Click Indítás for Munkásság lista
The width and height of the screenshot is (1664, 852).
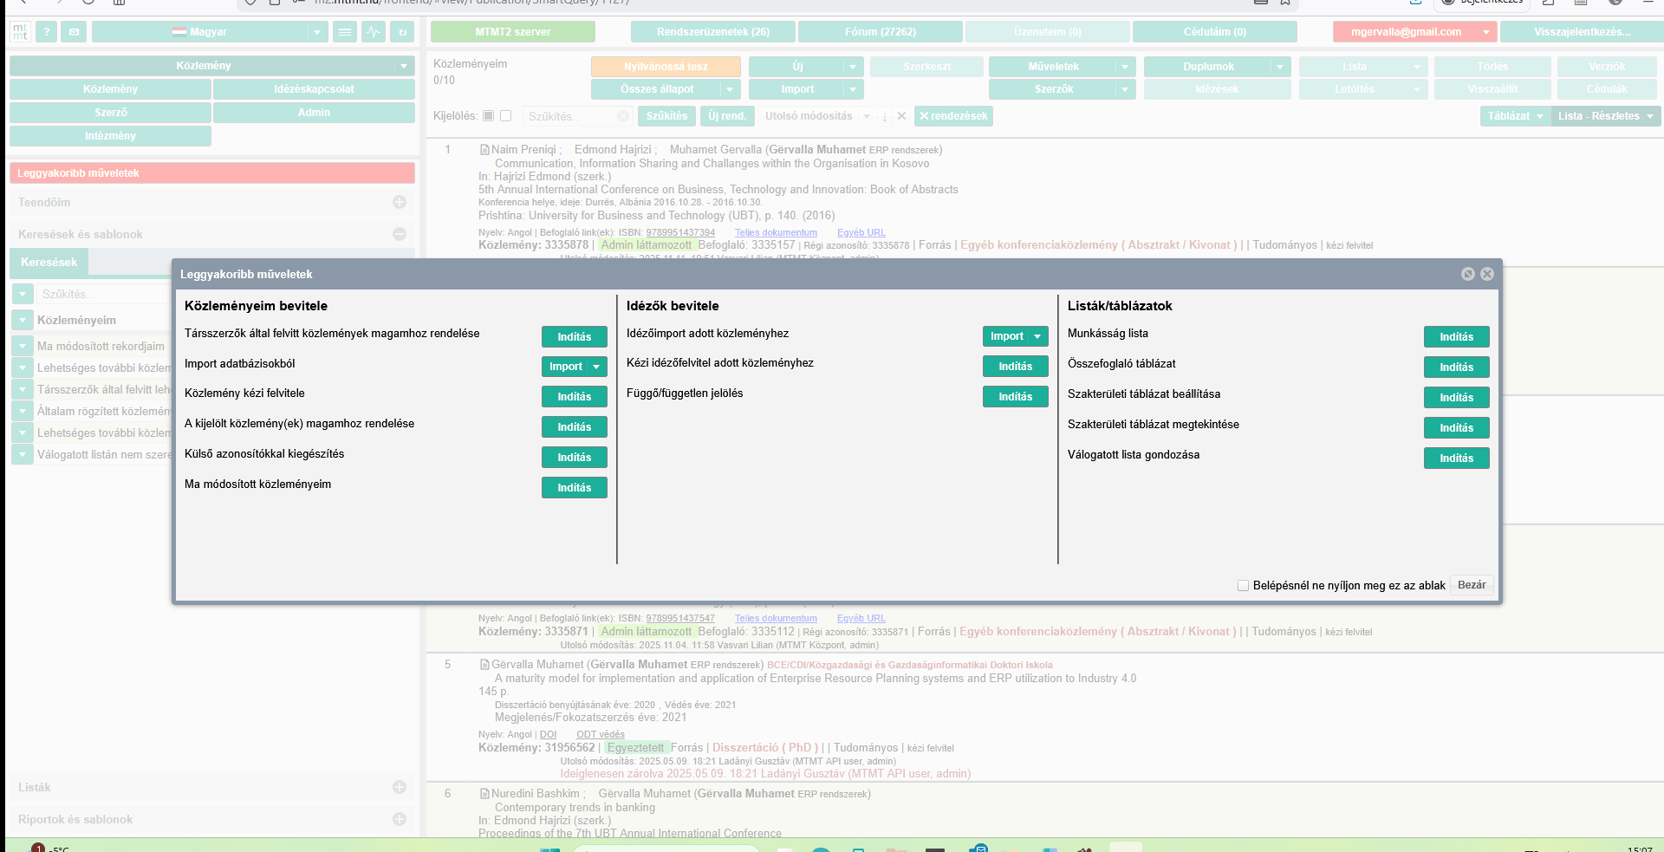1456,337
